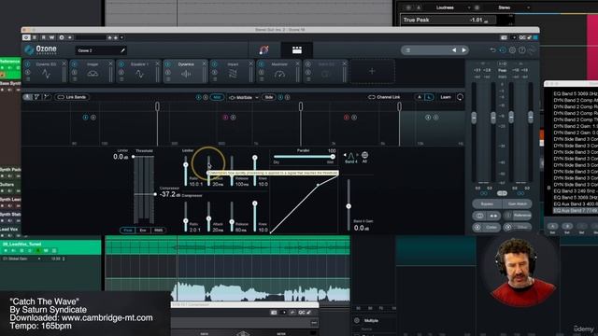
Task: Solo band 2 in the crossover display
Action: click(233, 118)
